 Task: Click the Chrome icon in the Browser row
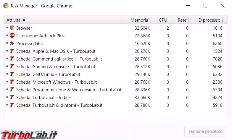pos(12,28)
